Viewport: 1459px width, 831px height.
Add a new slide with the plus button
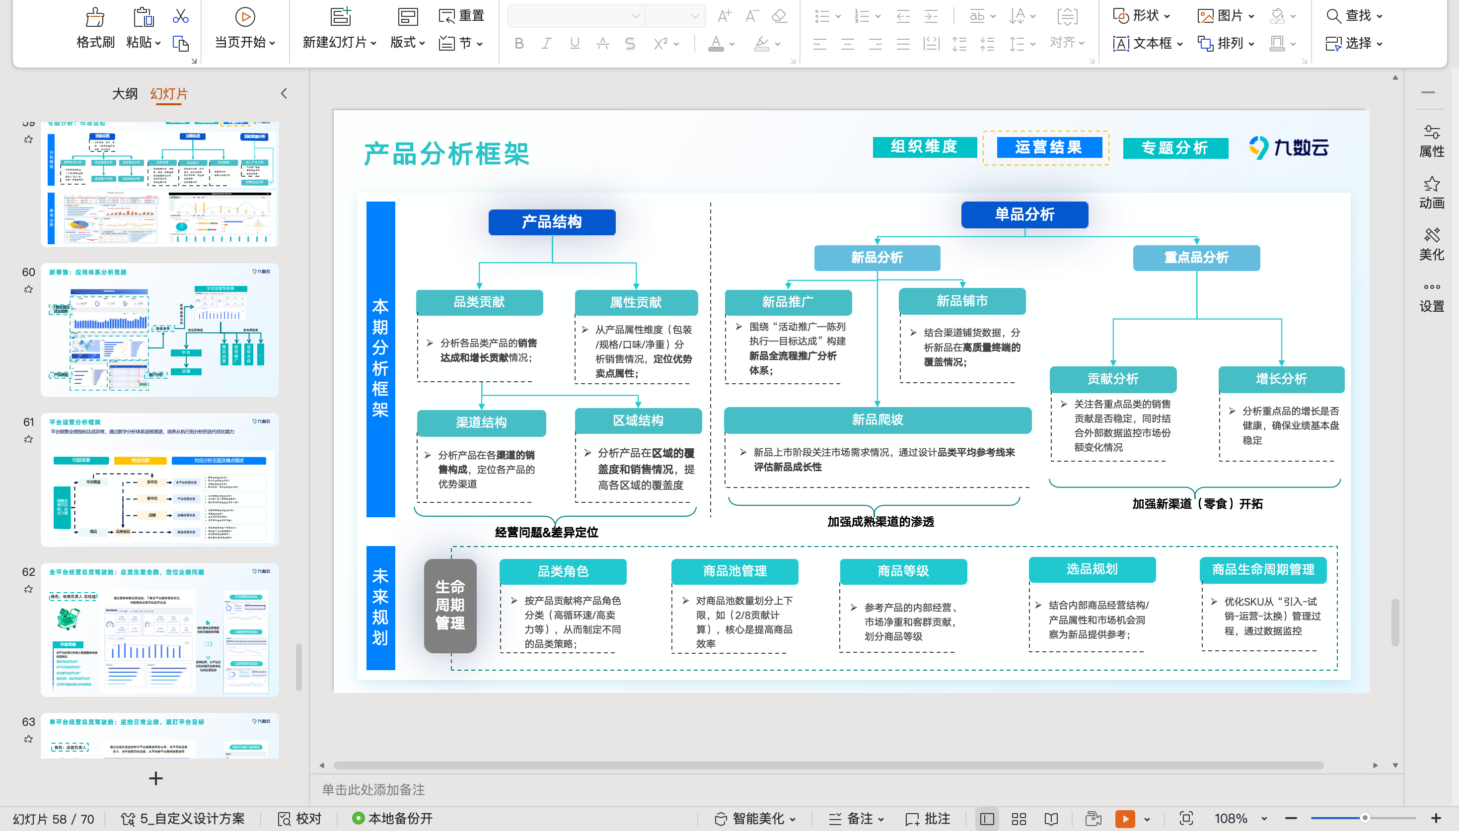pos(155,778)
